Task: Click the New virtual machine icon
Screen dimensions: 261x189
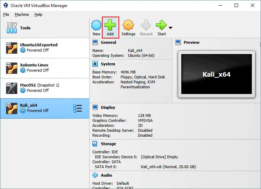Action: pyautogui.click(x=96, y=25)
